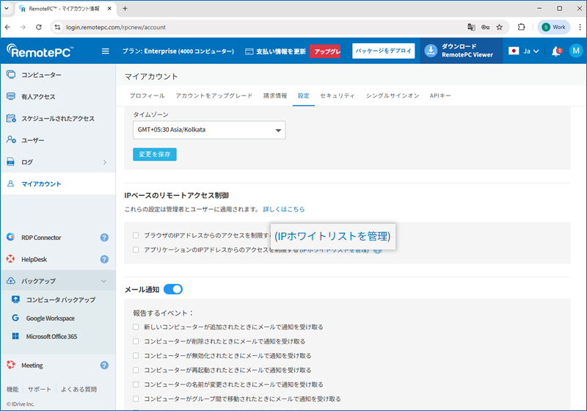This screenshot has height=411, width=587.
Task: Click the RDP Connector icon
Action: [10, 237]
